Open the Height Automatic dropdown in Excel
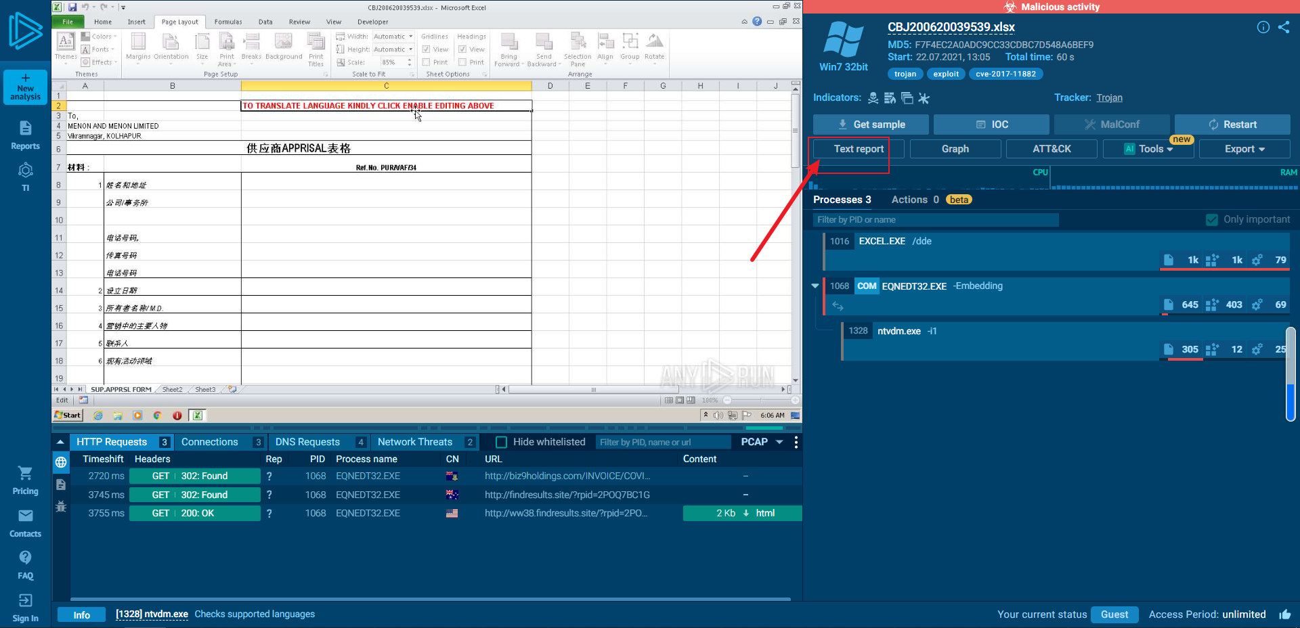The width and height of the screenshot is (1300, 628). point(410,49)
